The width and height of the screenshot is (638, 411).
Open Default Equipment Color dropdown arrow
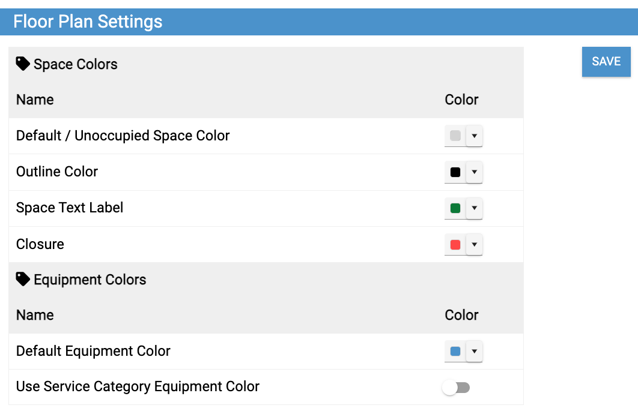click(474, 352)
